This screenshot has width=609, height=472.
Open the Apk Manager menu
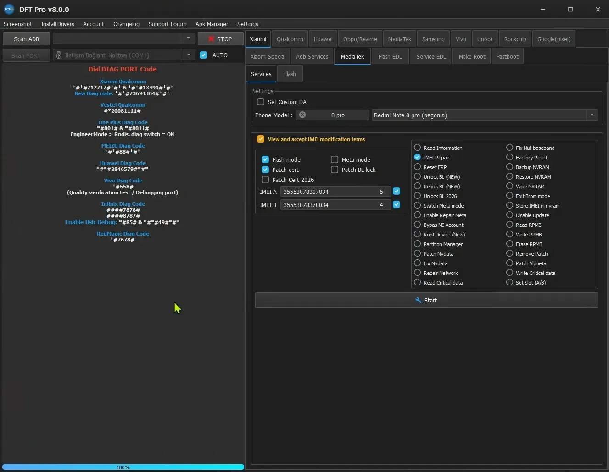coord(212,24)
